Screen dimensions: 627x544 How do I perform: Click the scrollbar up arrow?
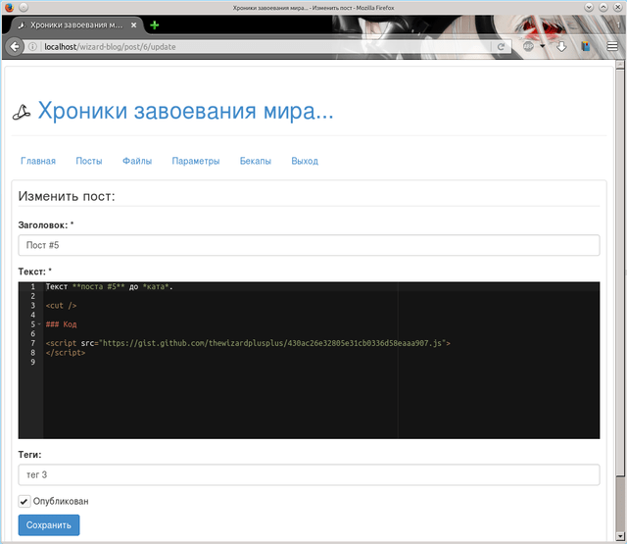click(620, 64)
